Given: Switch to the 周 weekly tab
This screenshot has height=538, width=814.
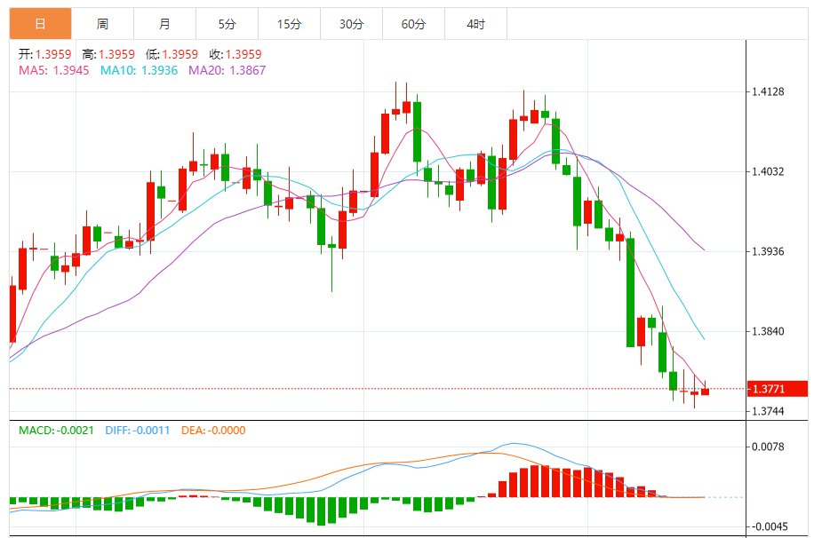Looking at the screenshot, I should tap(102, 24).
